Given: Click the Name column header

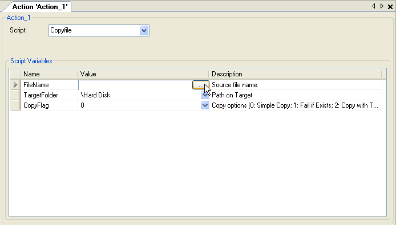Looking at the screenshot, I should point(49,74).
